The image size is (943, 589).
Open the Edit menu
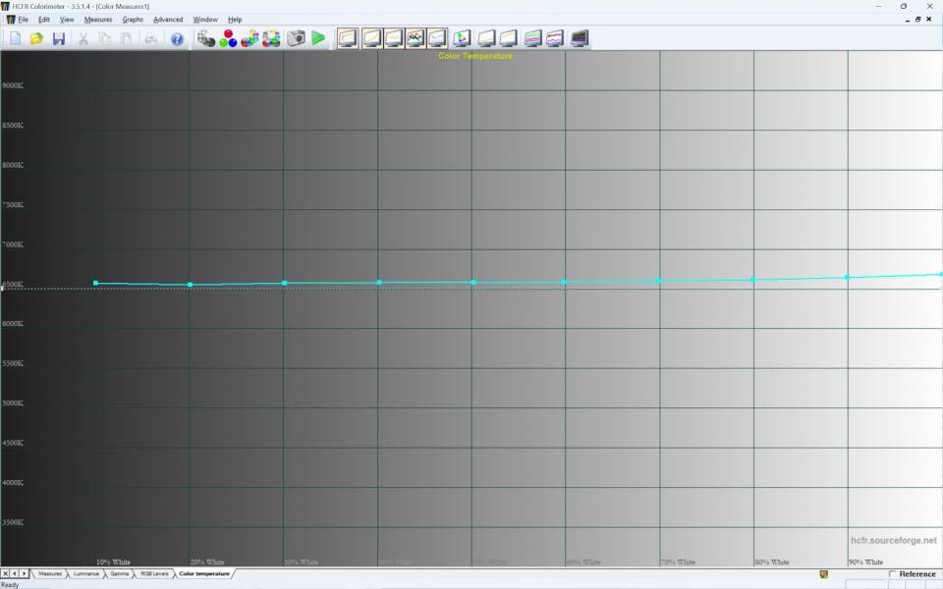pos(44,20)
